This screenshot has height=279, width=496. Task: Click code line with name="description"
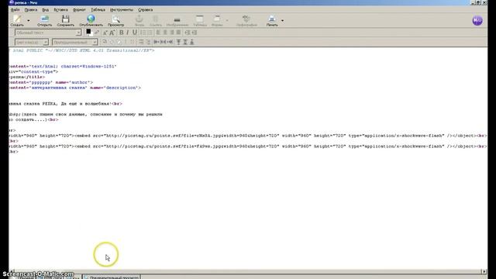(x=75, y=88)
